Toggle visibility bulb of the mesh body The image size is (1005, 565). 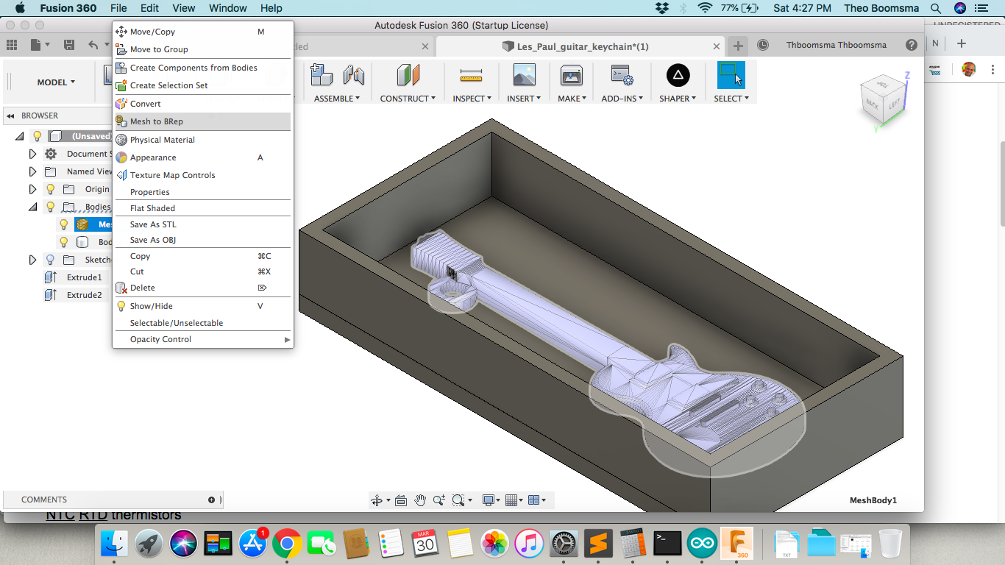tap(64, 224)
